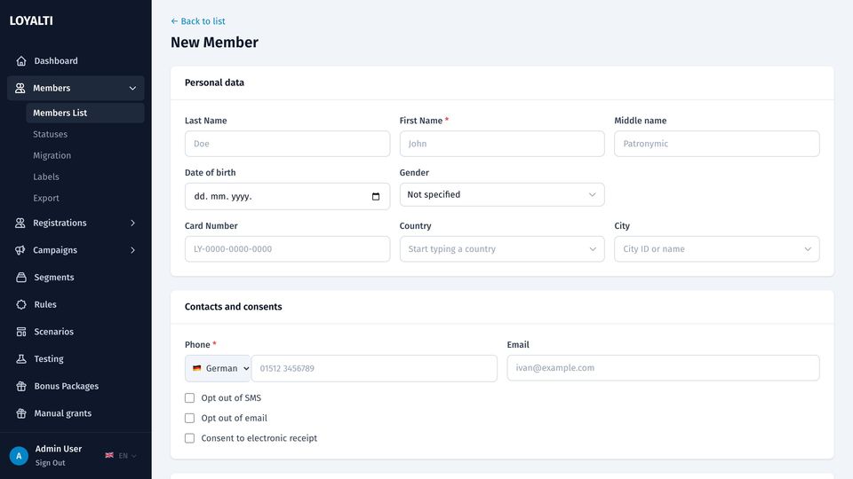
Task: Open Migration in sidebar
Action: (52, 155)
